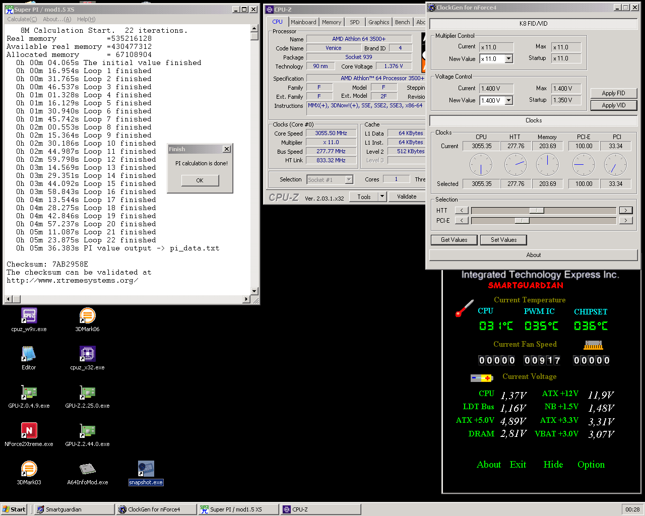Viewport: 645px width, 516px height.
Task: Click About link in SmartGuardian
Action: click(489, 465)
